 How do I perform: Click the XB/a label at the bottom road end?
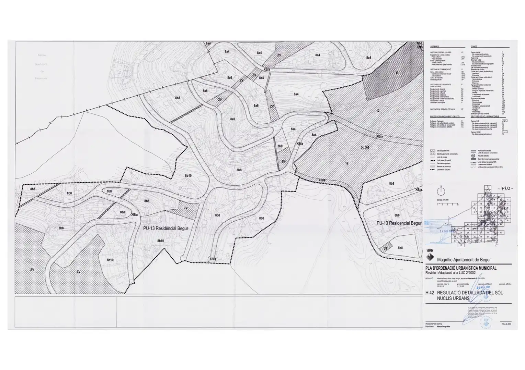pyautogui.click(x=213, y=259)
